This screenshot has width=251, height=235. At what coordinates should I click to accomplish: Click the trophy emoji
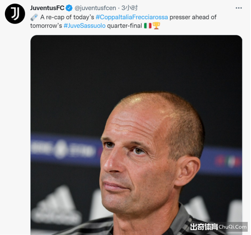pyautogui.click(x=156, y=25)
